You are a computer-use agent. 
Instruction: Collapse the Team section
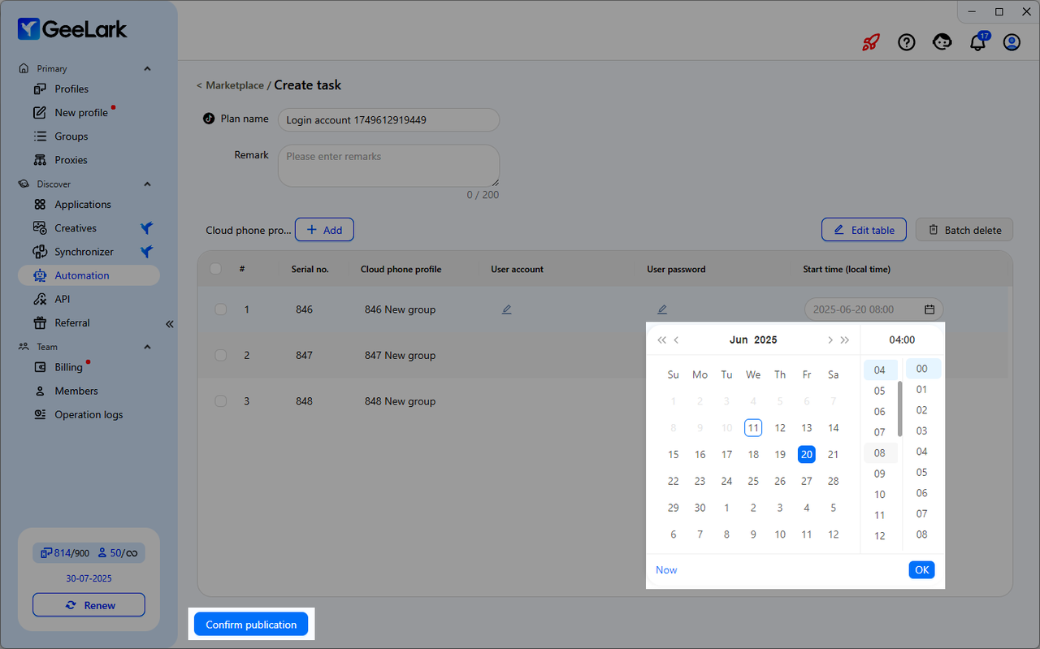coord(147,347)
